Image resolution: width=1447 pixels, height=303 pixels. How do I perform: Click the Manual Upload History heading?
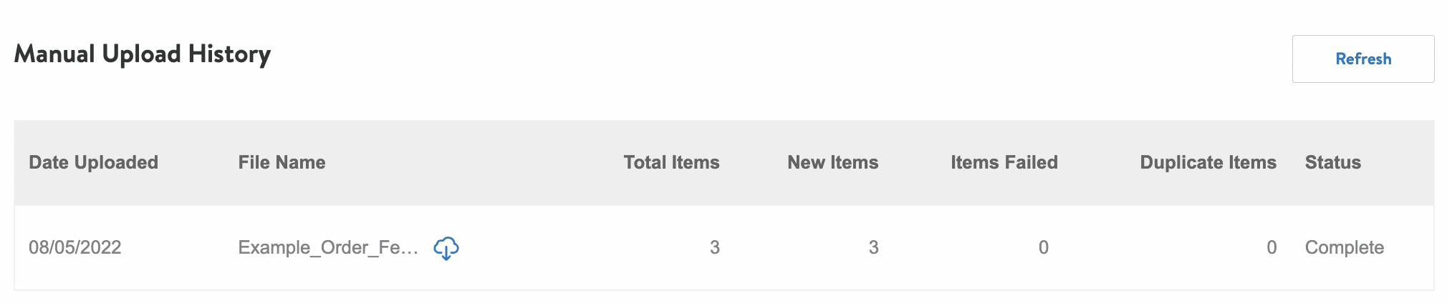(142, 54)
